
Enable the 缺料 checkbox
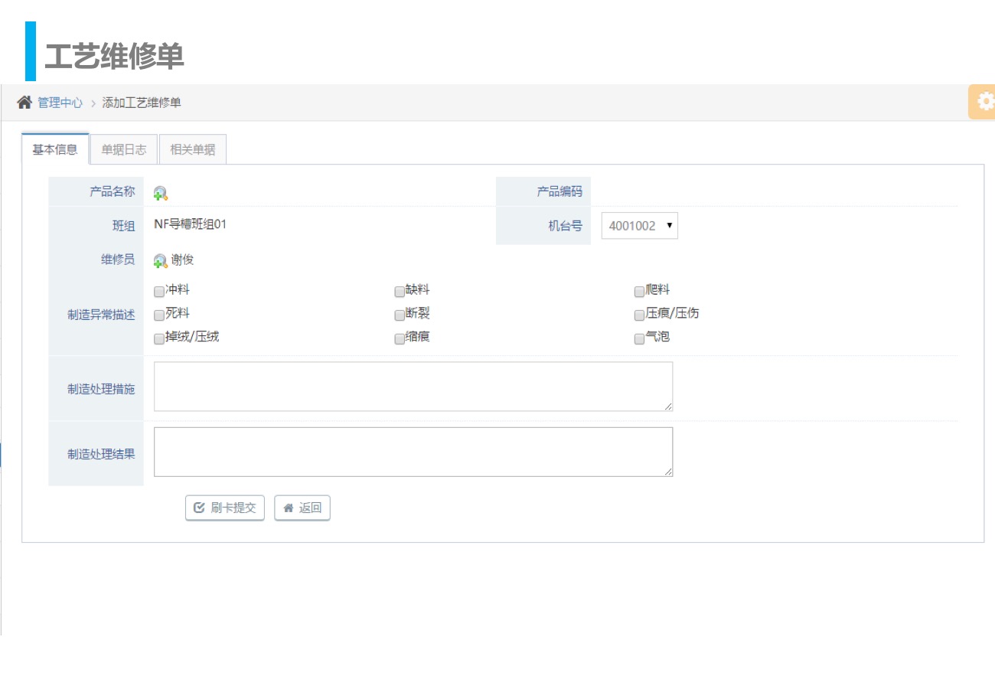click(400, 292)
